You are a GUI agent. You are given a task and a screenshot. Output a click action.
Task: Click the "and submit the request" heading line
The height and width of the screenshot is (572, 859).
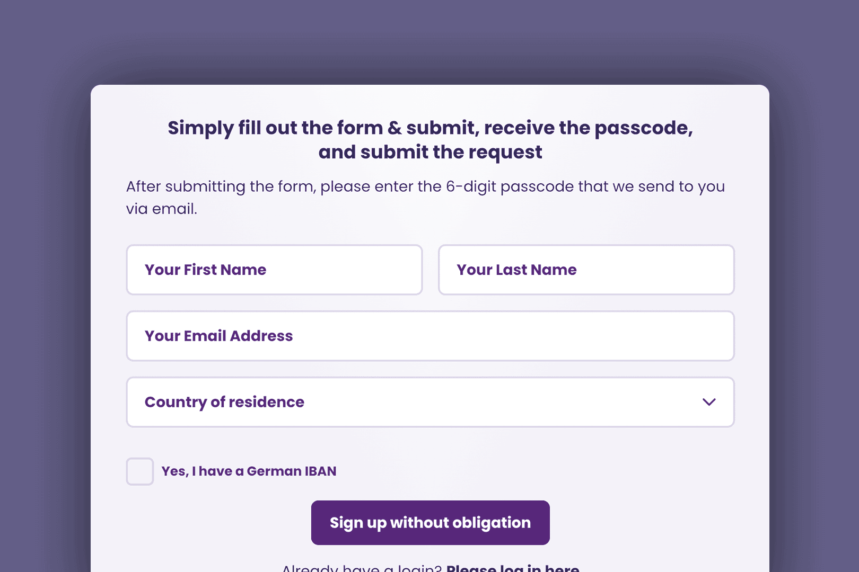[x=430, y=153]
